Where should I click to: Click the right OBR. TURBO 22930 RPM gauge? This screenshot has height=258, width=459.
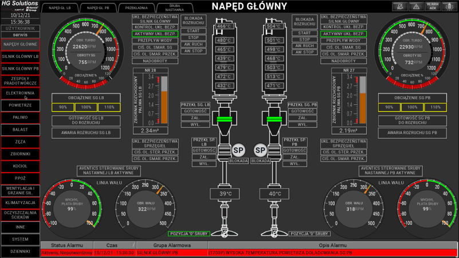412,51
